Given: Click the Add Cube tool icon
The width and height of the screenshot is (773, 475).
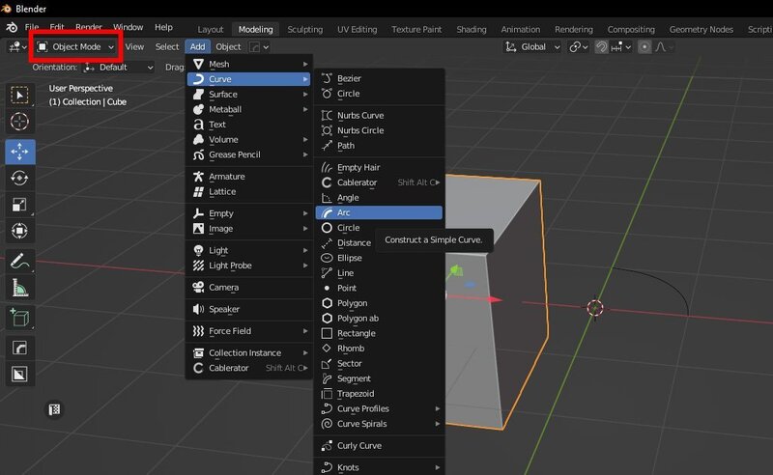Looking at the screenshot, I should pos(20,318).
